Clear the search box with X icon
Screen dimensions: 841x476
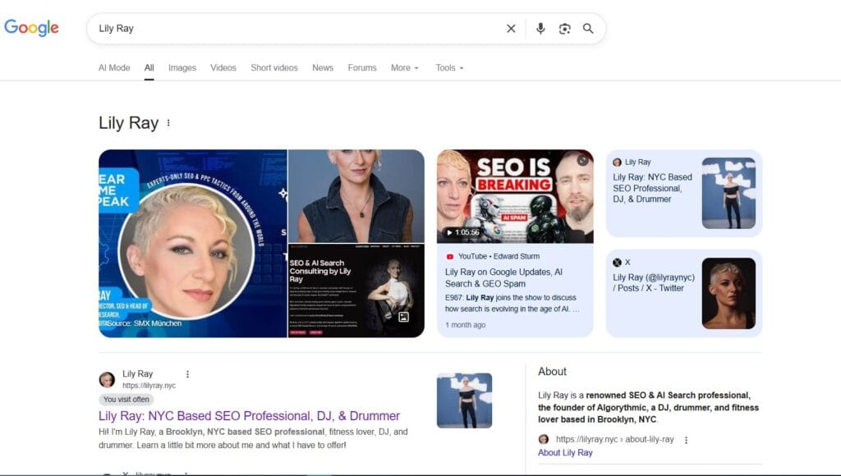[511, 29]
